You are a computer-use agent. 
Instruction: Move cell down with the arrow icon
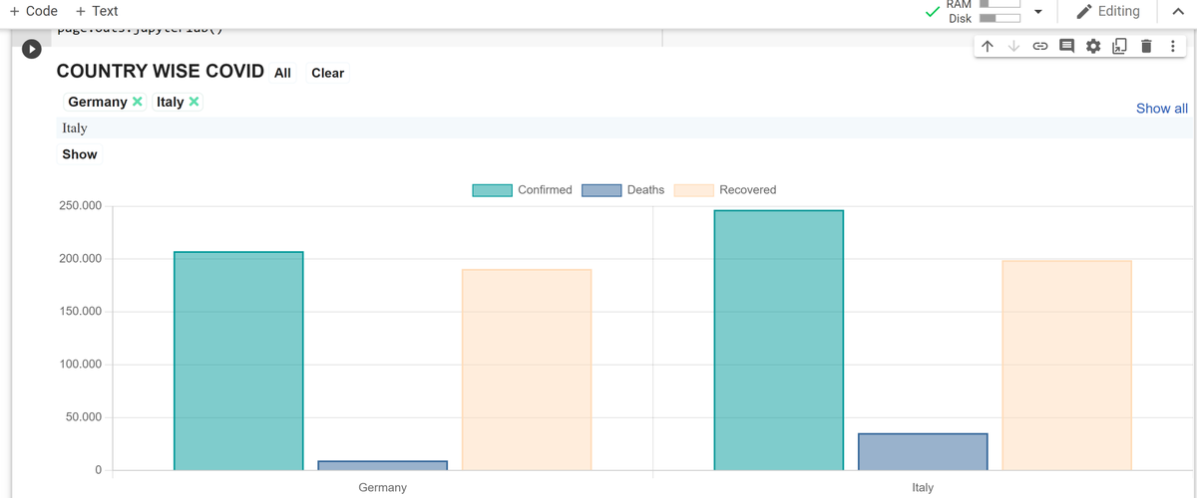[1013, 46]
